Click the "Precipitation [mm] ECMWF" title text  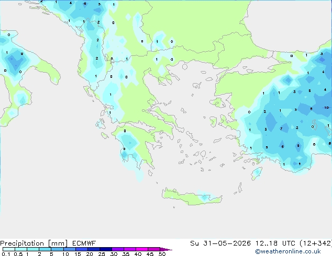pyautogui.click(x=48, y=243)
